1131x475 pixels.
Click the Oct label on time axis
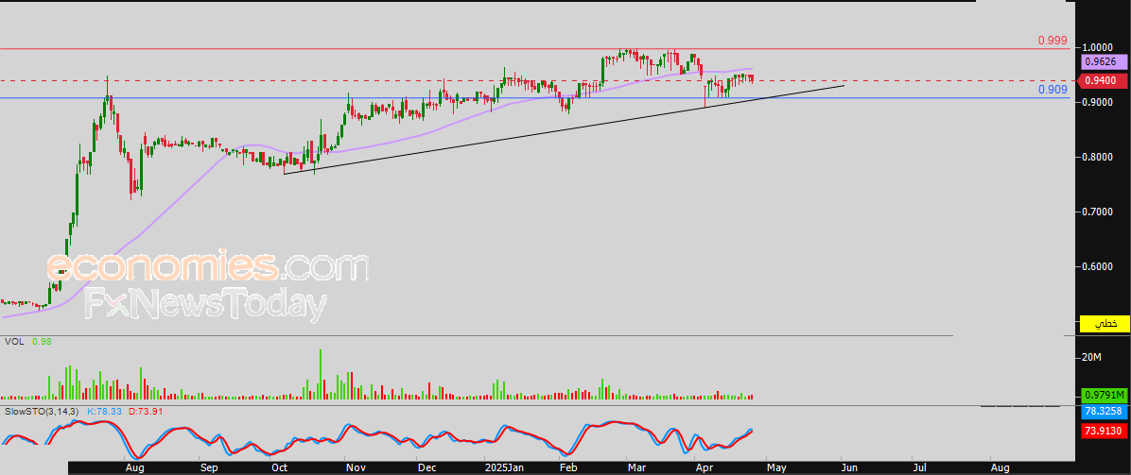[281, 467]
